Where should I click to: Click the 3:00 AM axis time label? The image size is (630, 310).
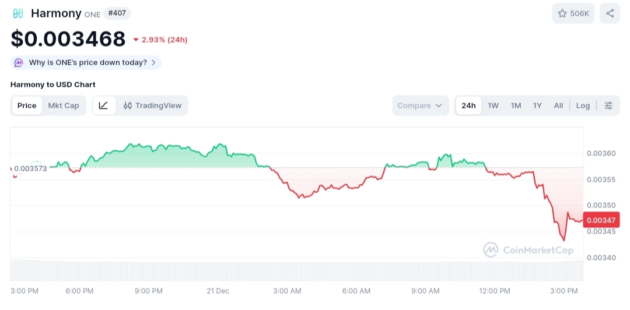[287, 291]
